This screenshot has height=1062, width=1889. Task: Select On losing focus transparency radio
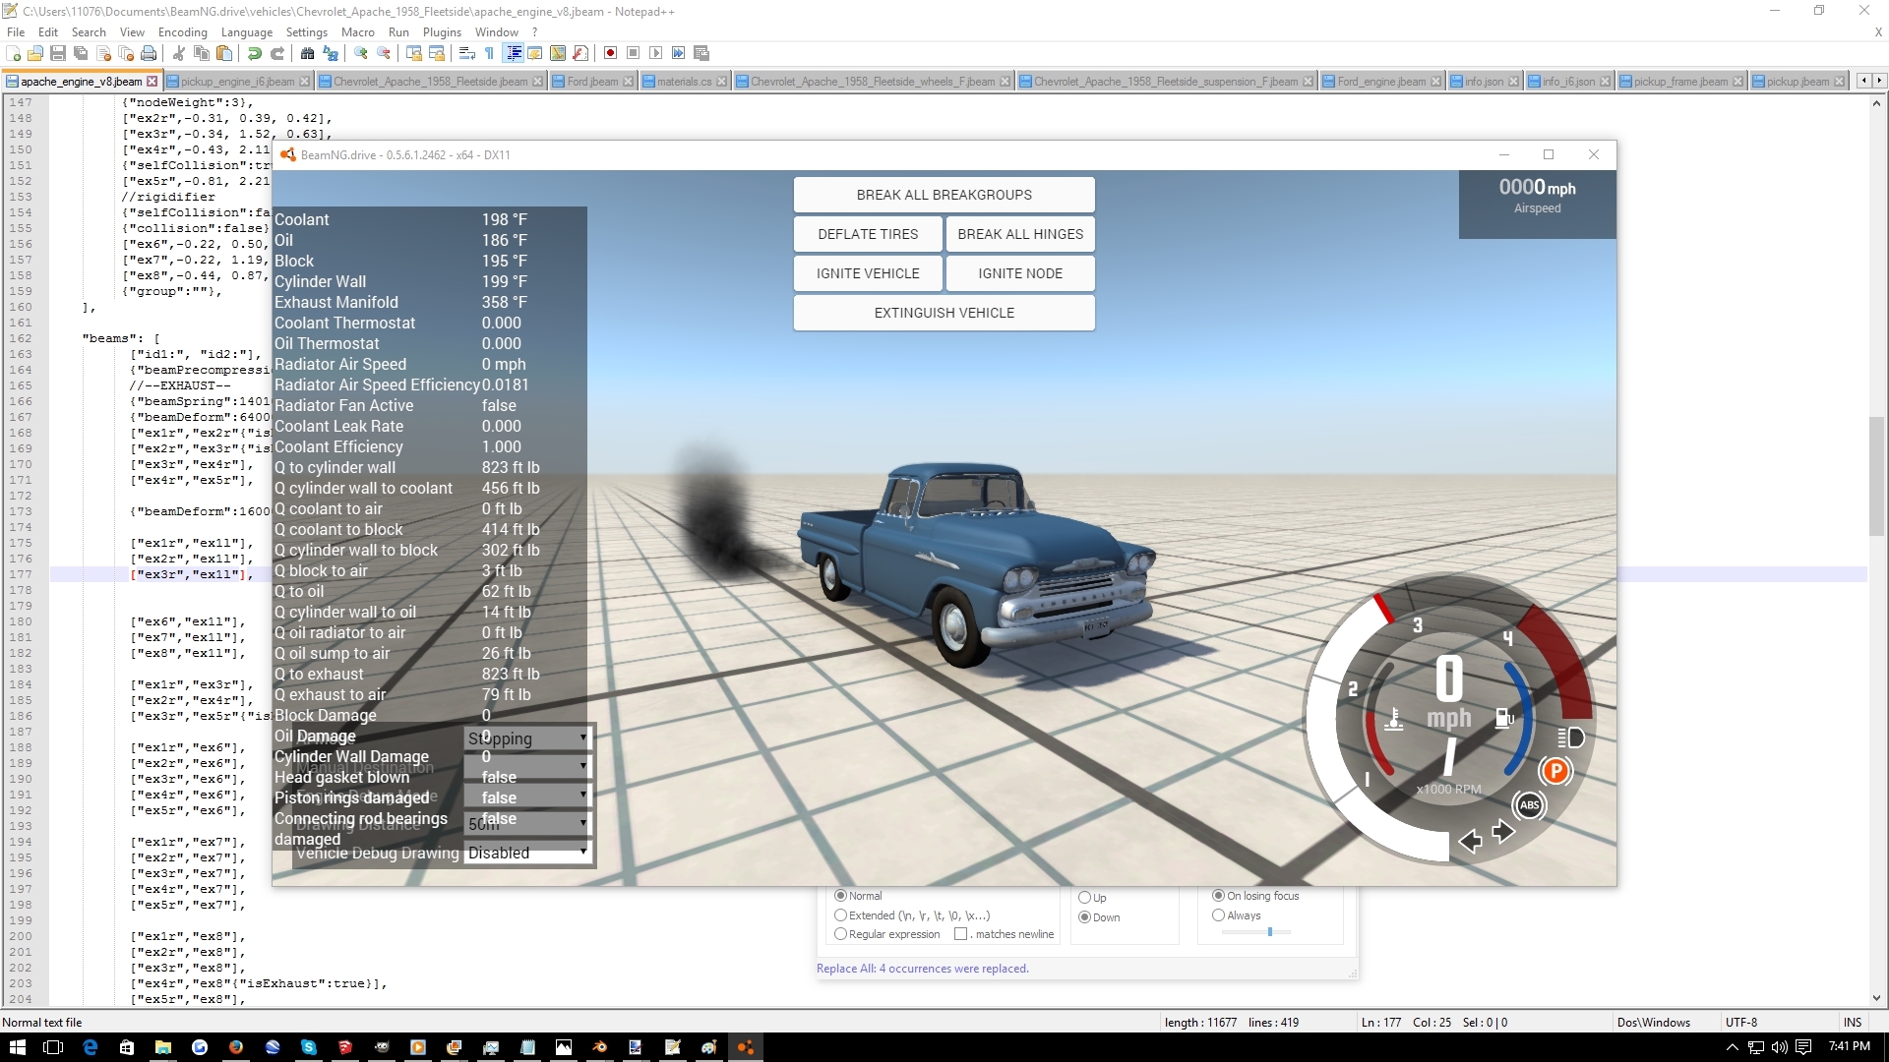1218,896
